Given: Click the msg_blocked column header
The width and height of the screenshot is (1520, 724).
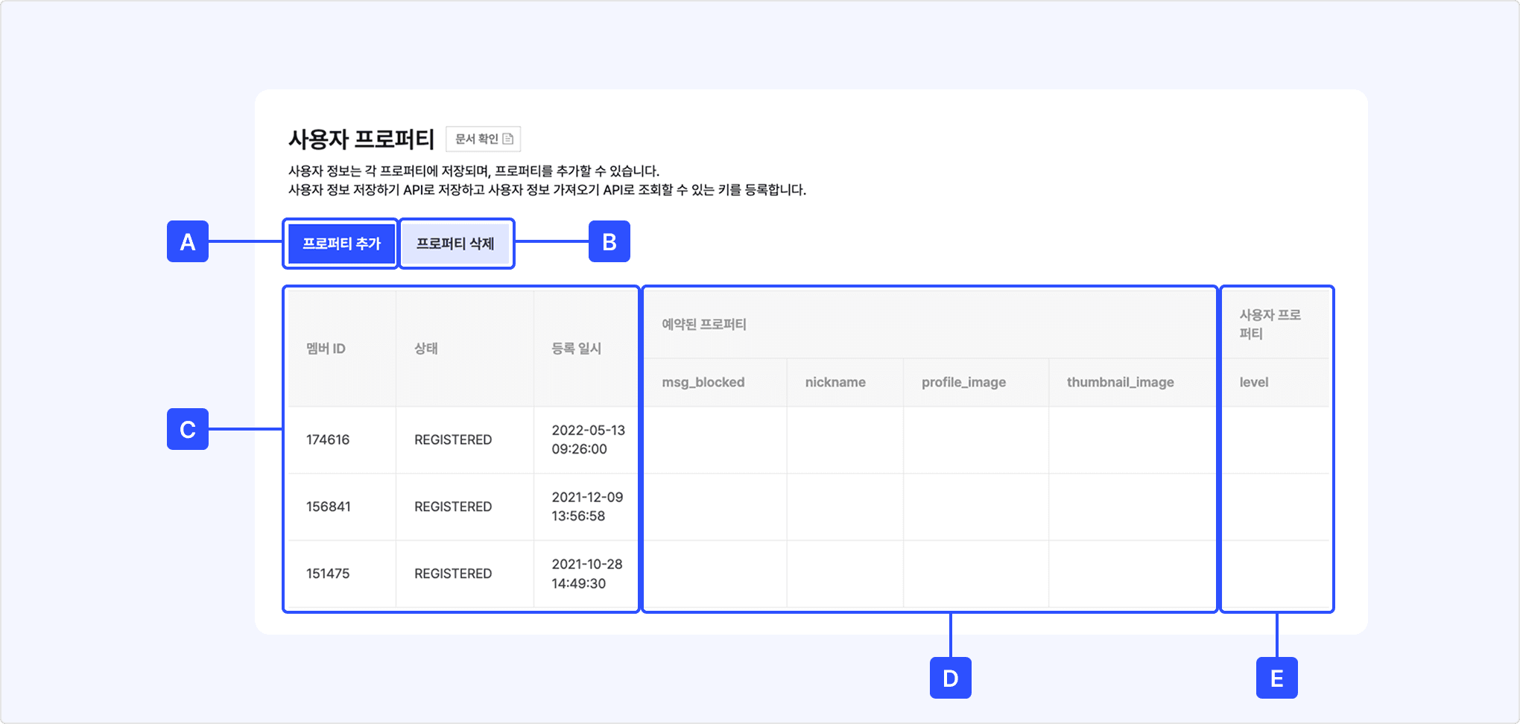Looking at the screenshot, I should pyautogui.click(x=703, y=382).
